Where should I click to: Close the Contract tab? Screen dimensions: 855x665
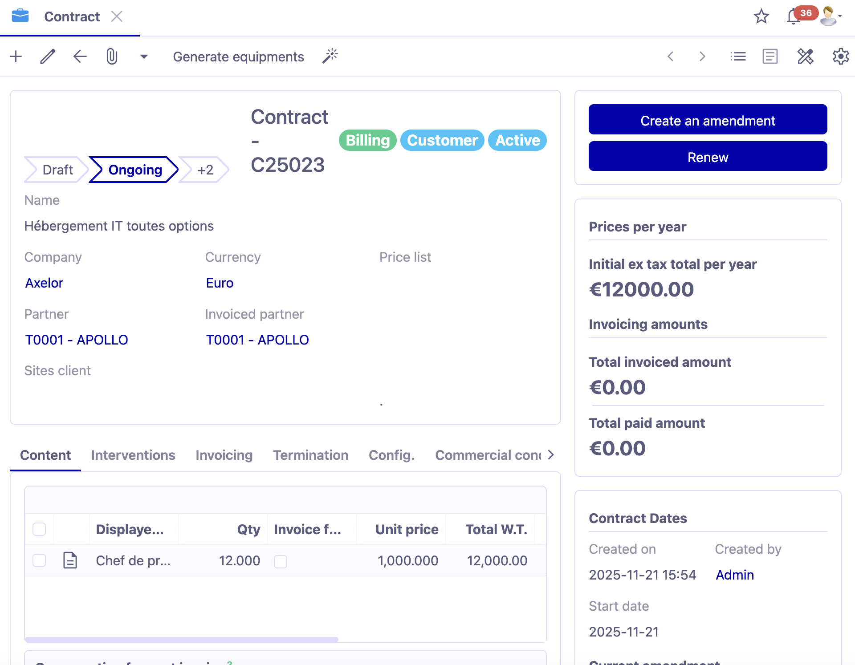click(117, 16)
